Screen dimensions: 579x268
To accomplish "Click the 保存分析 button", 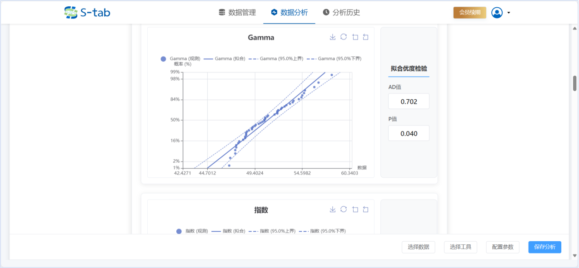I will tap(544, 247).
